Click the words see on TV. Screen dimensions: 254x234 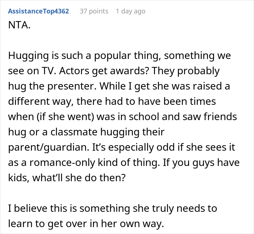[32, 71]
